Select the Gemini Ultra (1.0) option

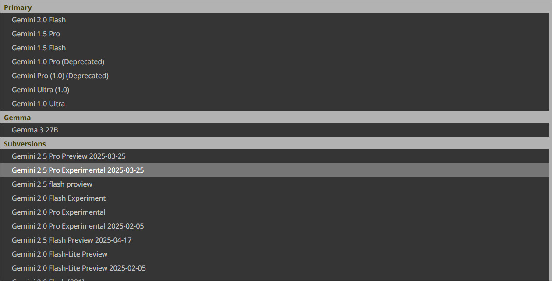click(x=40, y=90)
